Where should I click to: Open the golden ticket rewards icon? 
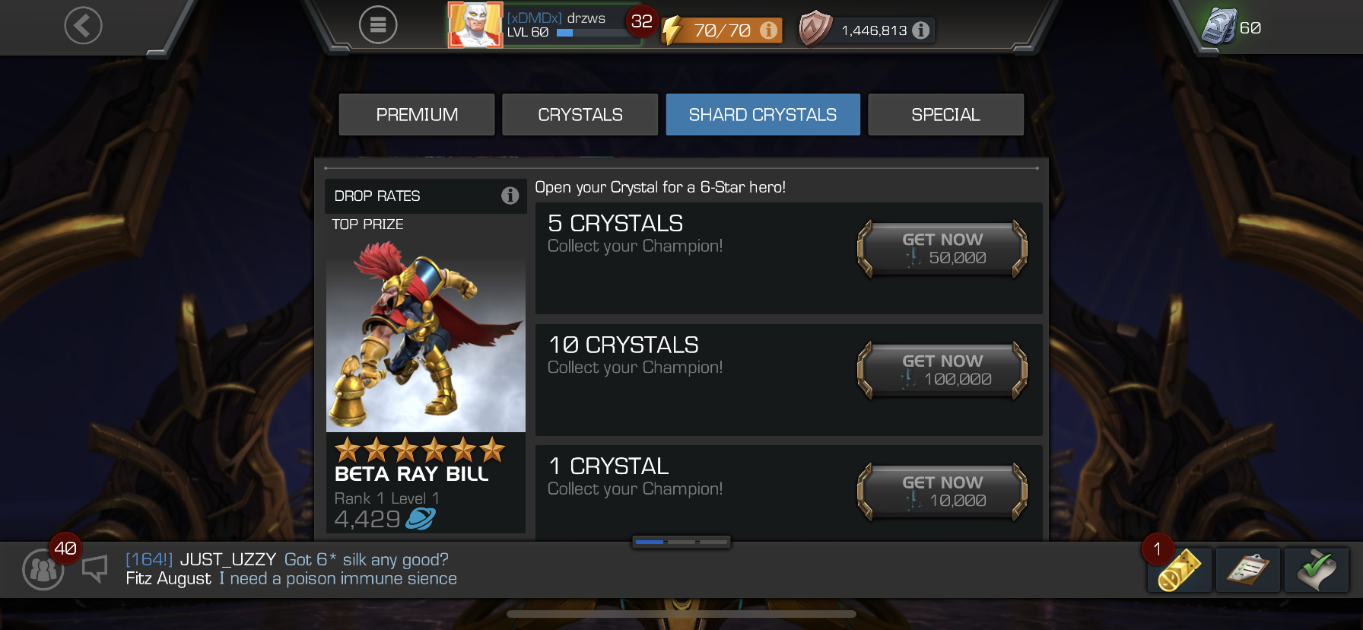(x=1180, y=570)
